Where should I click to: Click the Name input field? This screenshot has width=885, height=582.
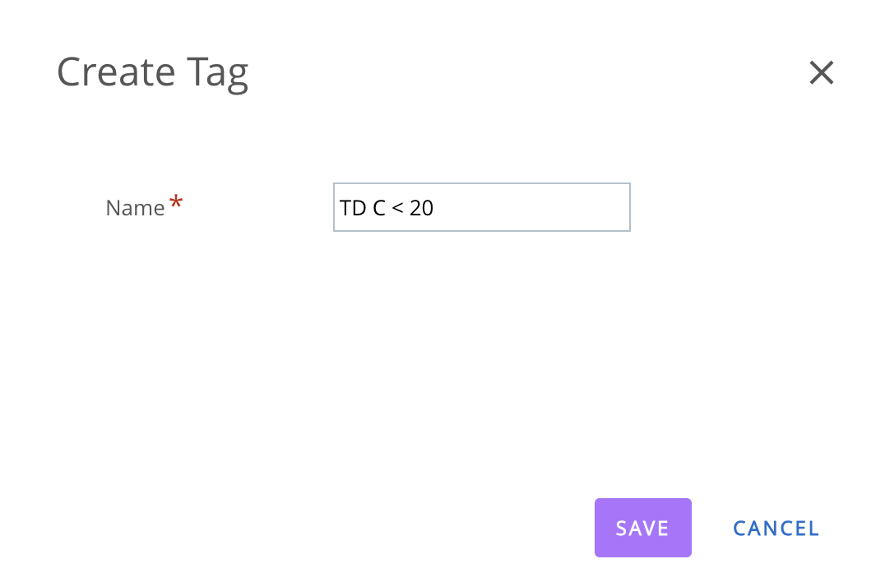pyautogui.click(x=481, y=207)
